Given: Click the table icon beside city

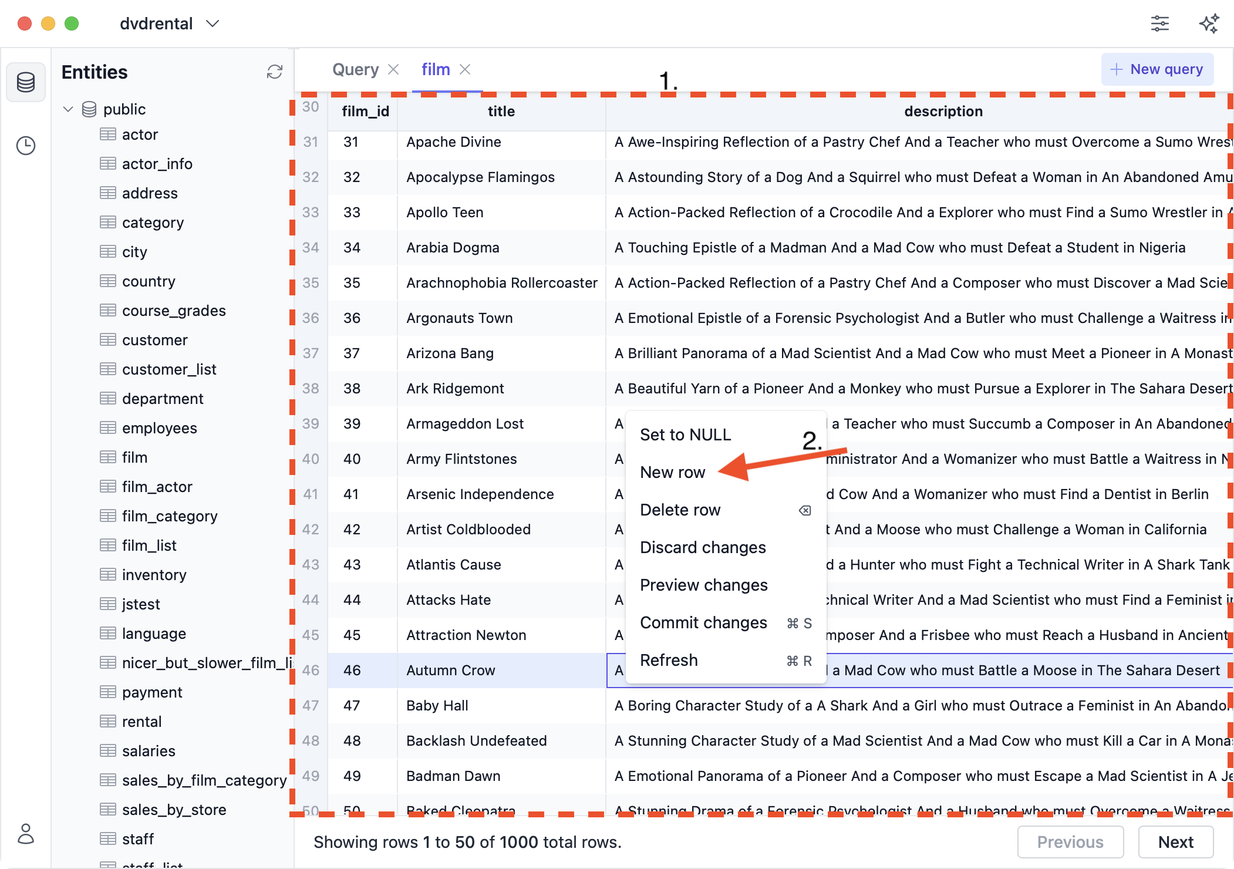Looking at the screenshot, I should pyautogui.click(x=108, y=251).
